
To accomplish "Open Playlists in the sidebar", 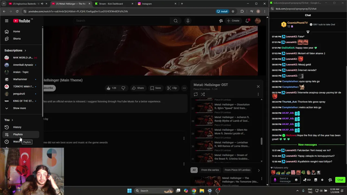I will [21, 134].
